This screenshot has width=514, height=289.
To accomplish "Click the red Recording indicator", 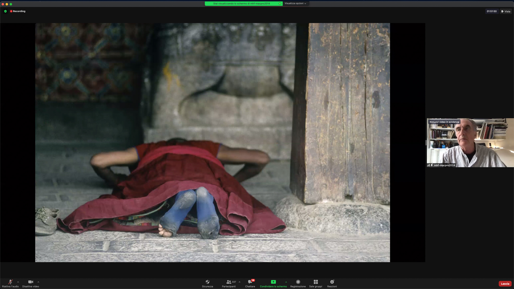I will tap(18, 11).
